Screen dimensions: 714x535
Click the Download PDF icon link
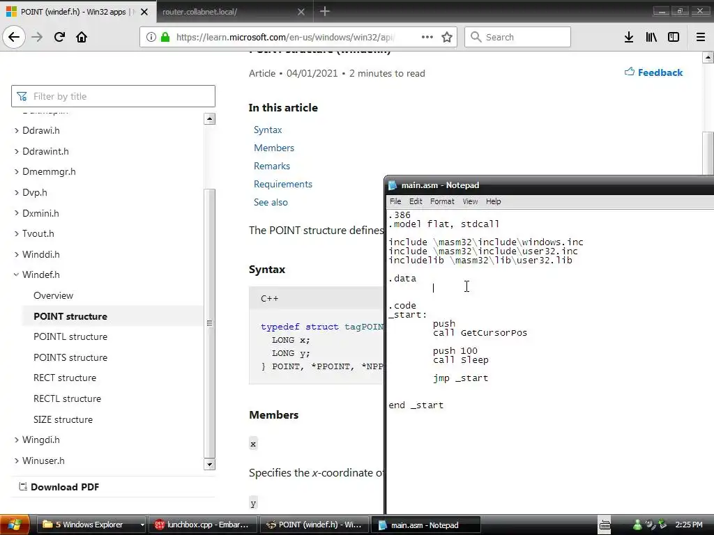59,487
